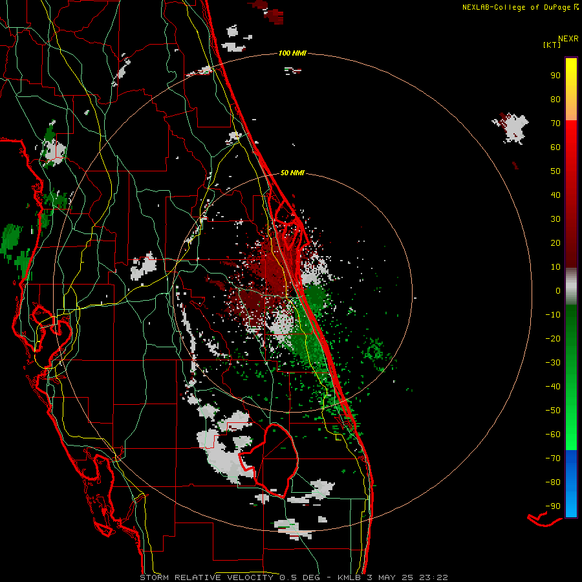The image size is (582, 582).
Task: Click the [KT] units label
Action: [x=552, y=45]
